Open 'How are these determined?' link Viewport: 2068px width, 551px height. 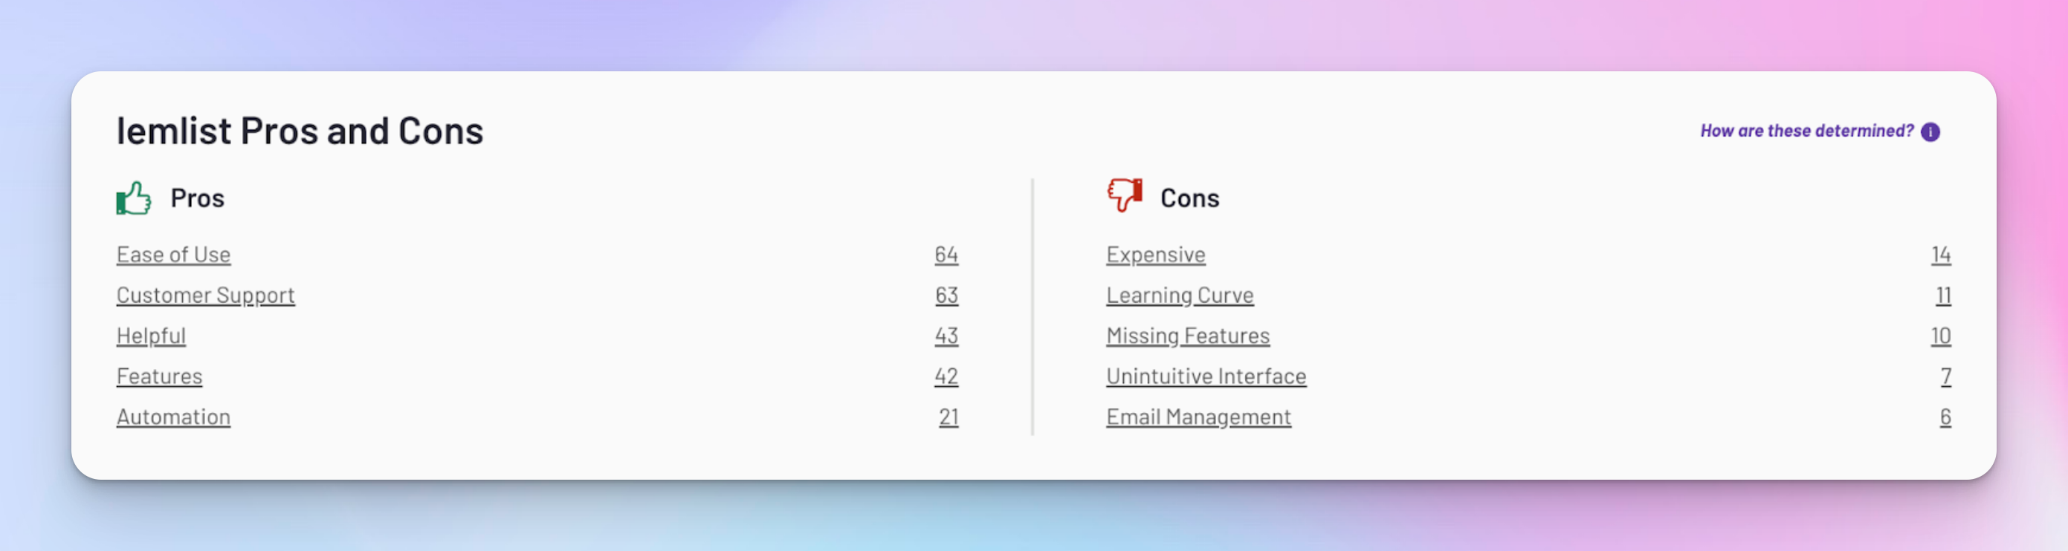click(x=1807, y=131)
